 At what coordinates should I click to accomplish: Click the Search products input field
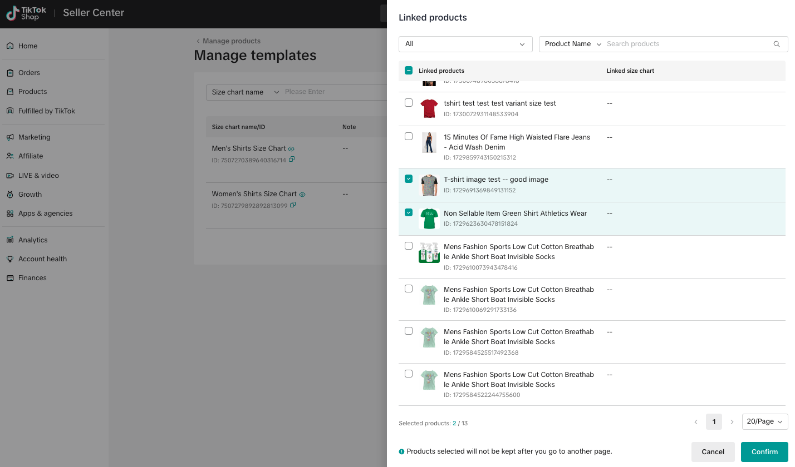click(688, 44)
